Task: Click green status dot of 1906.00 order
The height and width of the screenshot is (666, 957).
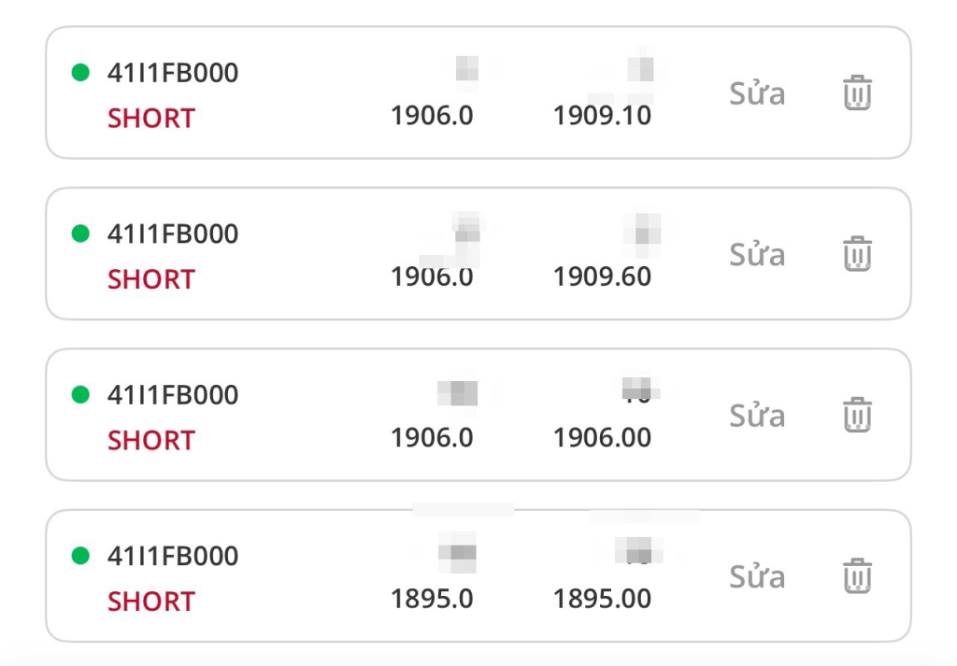Action: 80,394
